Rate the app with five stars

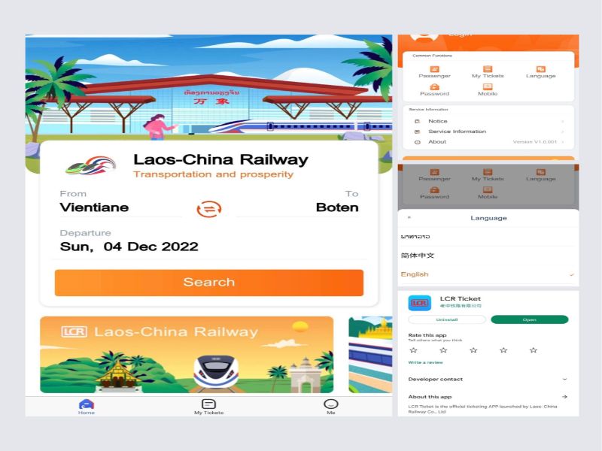tap(534, 350)
